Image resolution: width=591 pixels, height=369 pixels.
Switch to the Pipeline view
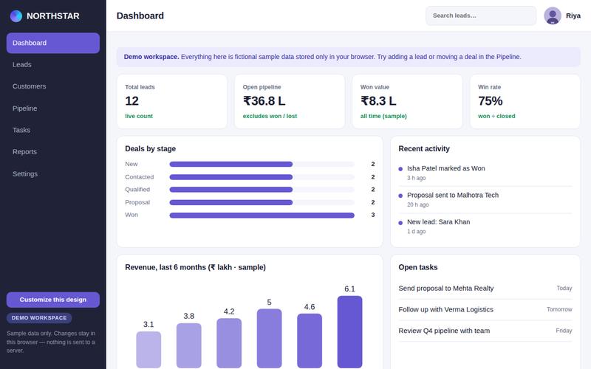[x=53, y=108]
